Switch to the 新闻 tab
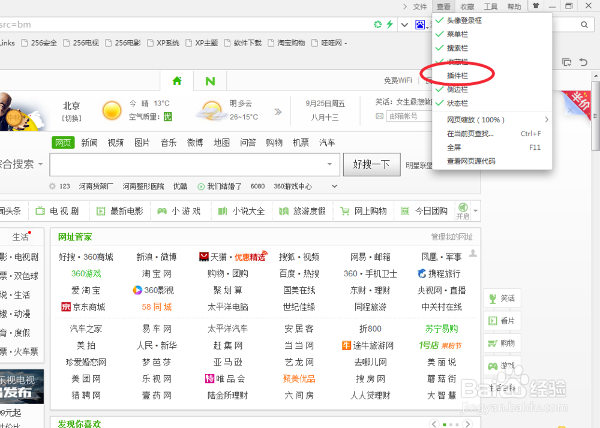 coord(89,142)
